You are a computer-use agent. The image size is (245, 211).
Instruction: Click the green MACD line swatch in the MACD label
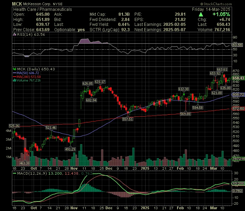point(15,173)
